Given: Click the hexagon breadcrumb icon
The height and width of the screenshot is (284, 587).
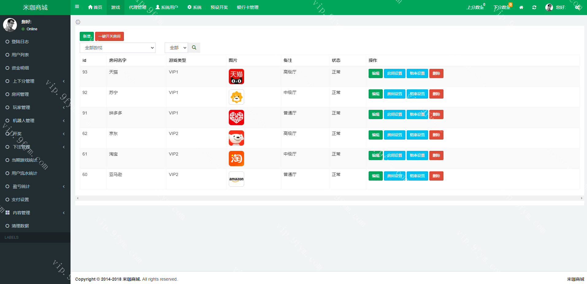Looking at the screenshot, I should tap(78, 22).
